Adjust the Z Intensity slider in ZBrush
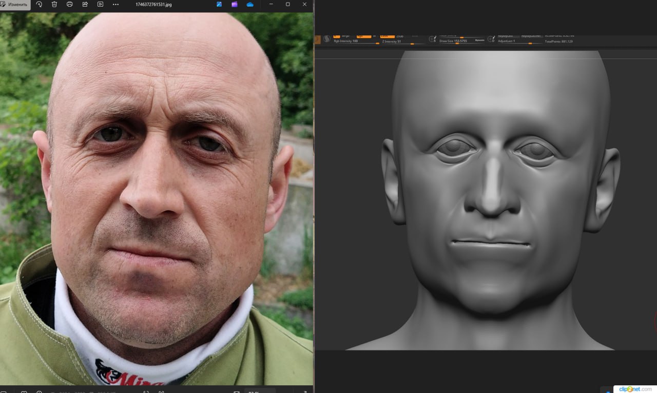 (404, 42)
